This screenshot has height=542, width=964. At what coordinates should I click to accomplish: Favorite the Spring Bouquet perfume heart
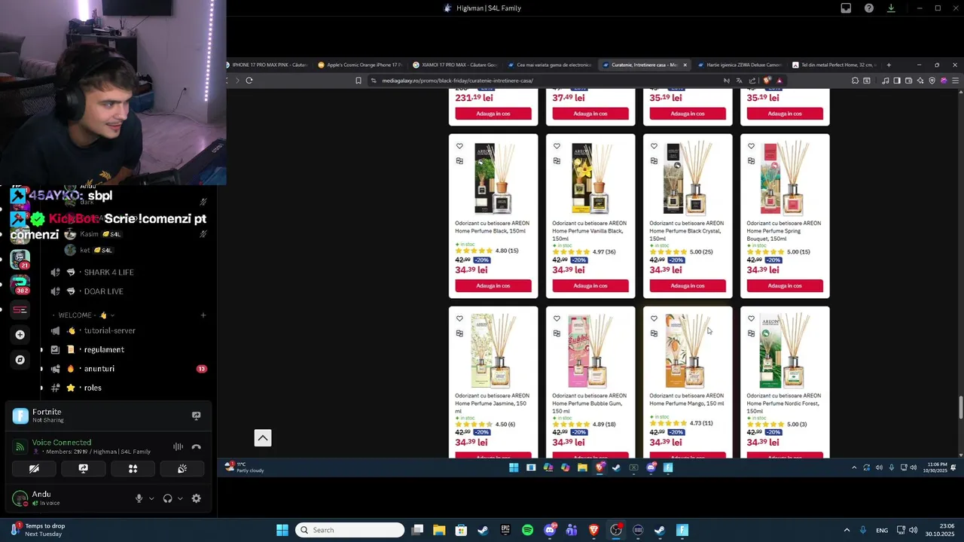pos(751,146)
